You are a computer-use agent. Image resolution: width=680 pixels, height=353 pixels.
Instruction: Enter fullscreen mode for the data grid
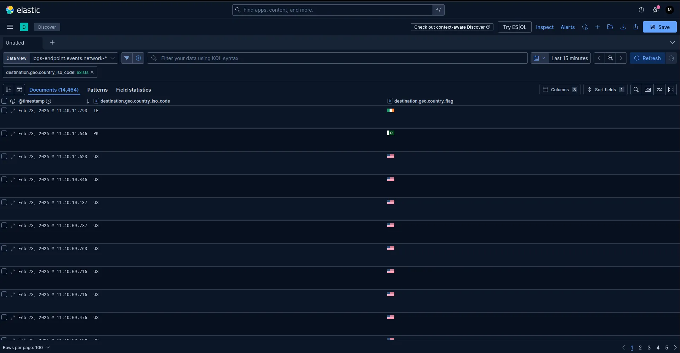[x=671, y=89]
